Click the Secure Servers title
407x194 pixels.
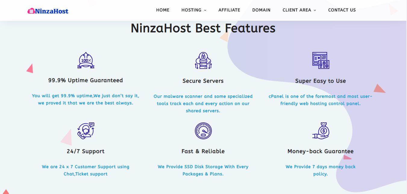click(203, 81)
